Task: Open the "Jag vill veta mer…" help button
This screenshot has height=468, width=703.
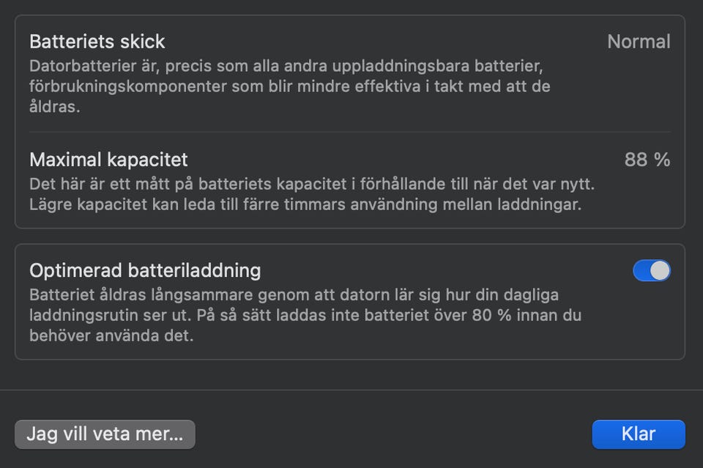Action: click(105, 434)
